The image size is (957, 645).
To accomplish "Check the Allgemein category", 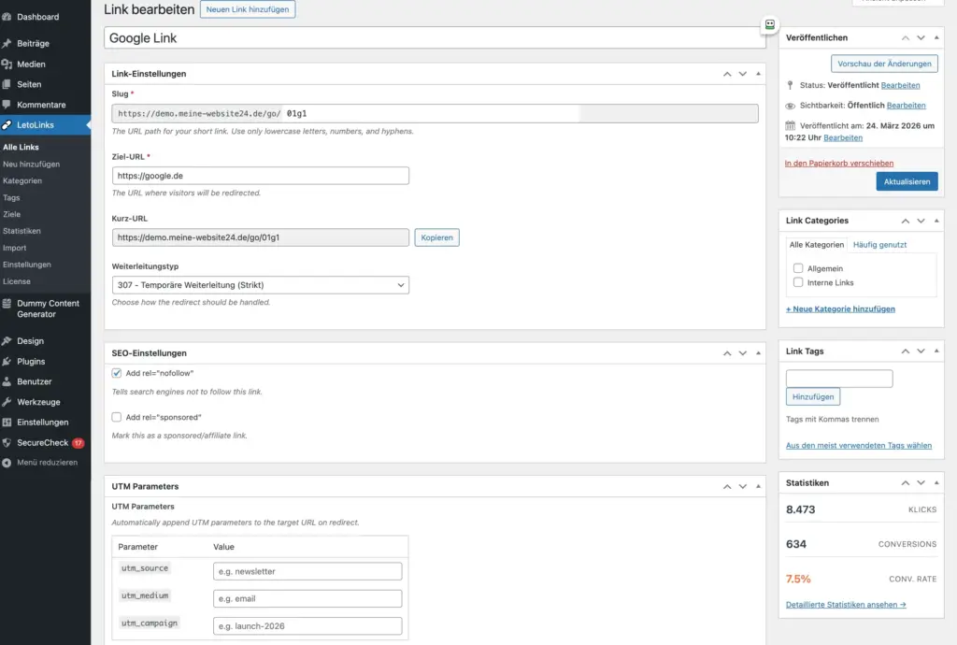I will point(798,268).
